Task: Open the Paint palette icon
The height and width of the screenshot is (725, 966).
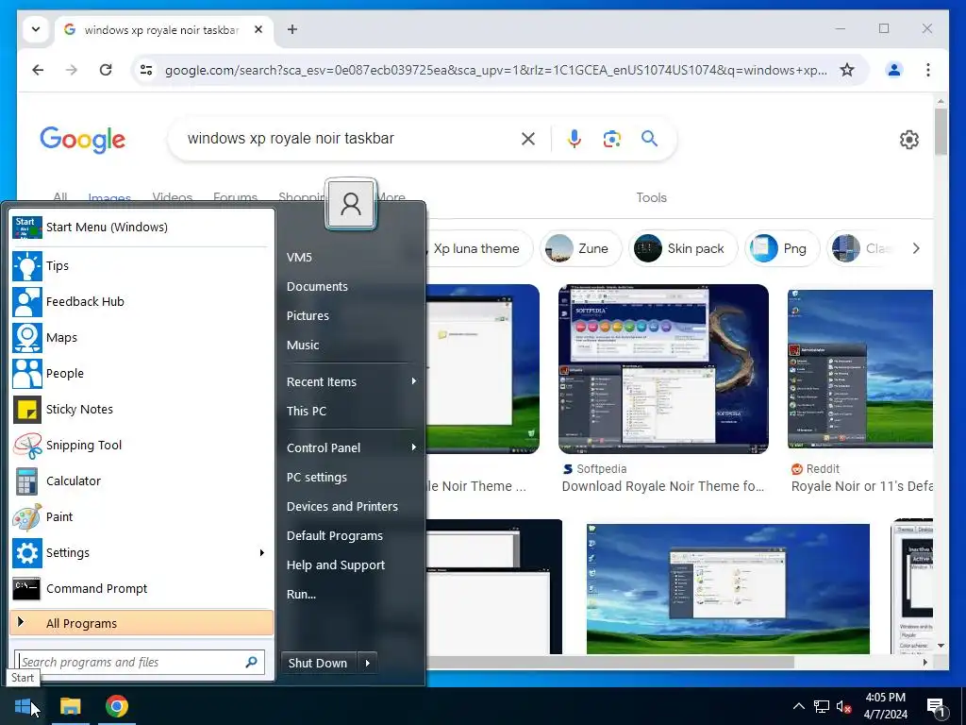Action: click(x=27, y=516)
